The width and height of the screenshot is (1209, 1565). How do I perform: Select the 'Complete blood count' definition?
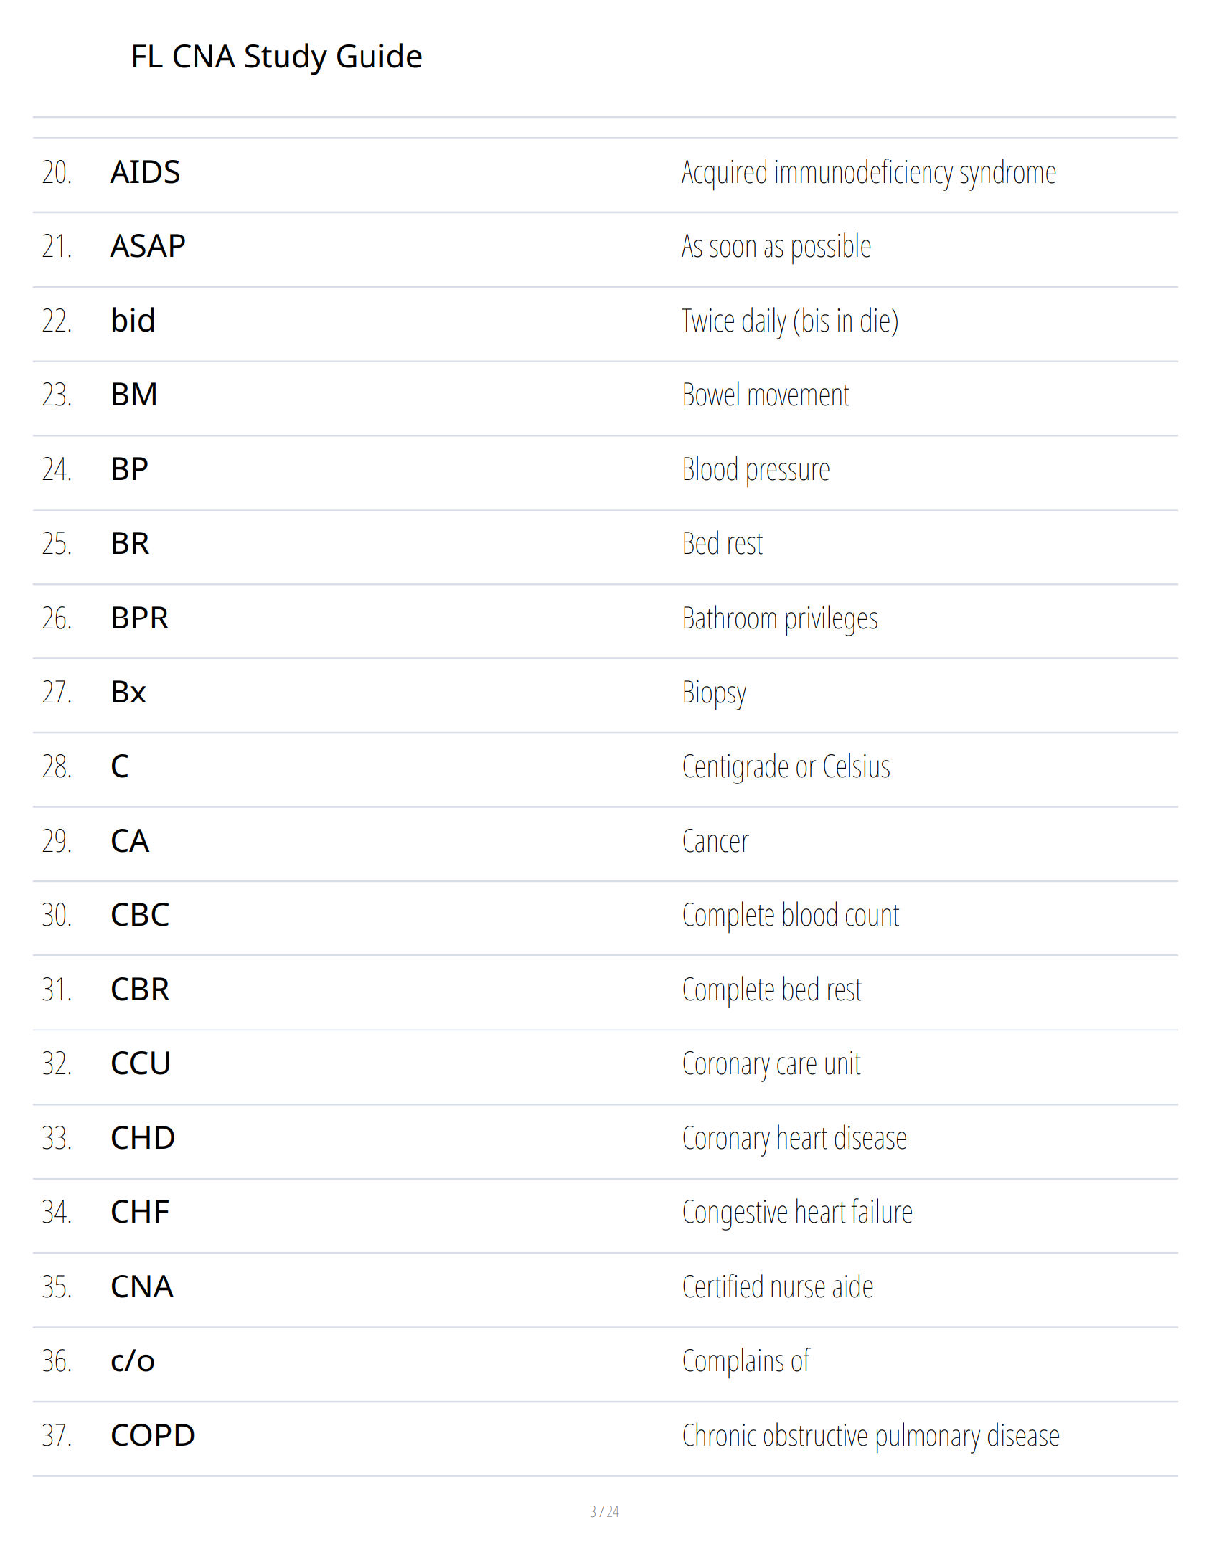790,915
